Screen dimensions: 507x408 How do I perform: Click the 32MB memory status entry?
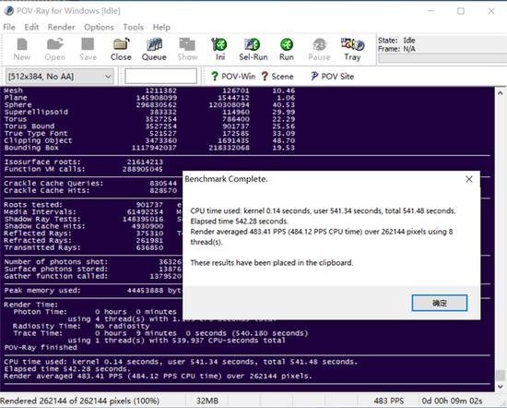206,401
